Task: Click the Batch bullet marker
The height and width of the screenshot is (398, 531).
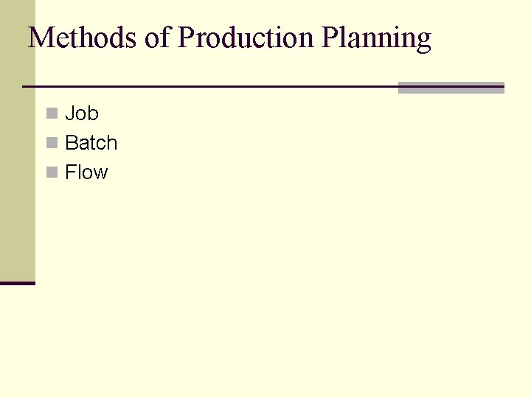Action: pyautogui.click(x=51, y=143)
